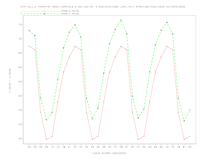Click the green F_MEAN peak marker at hour 72
The width and height of the screenshot is (207, 160).
point(167,22)
